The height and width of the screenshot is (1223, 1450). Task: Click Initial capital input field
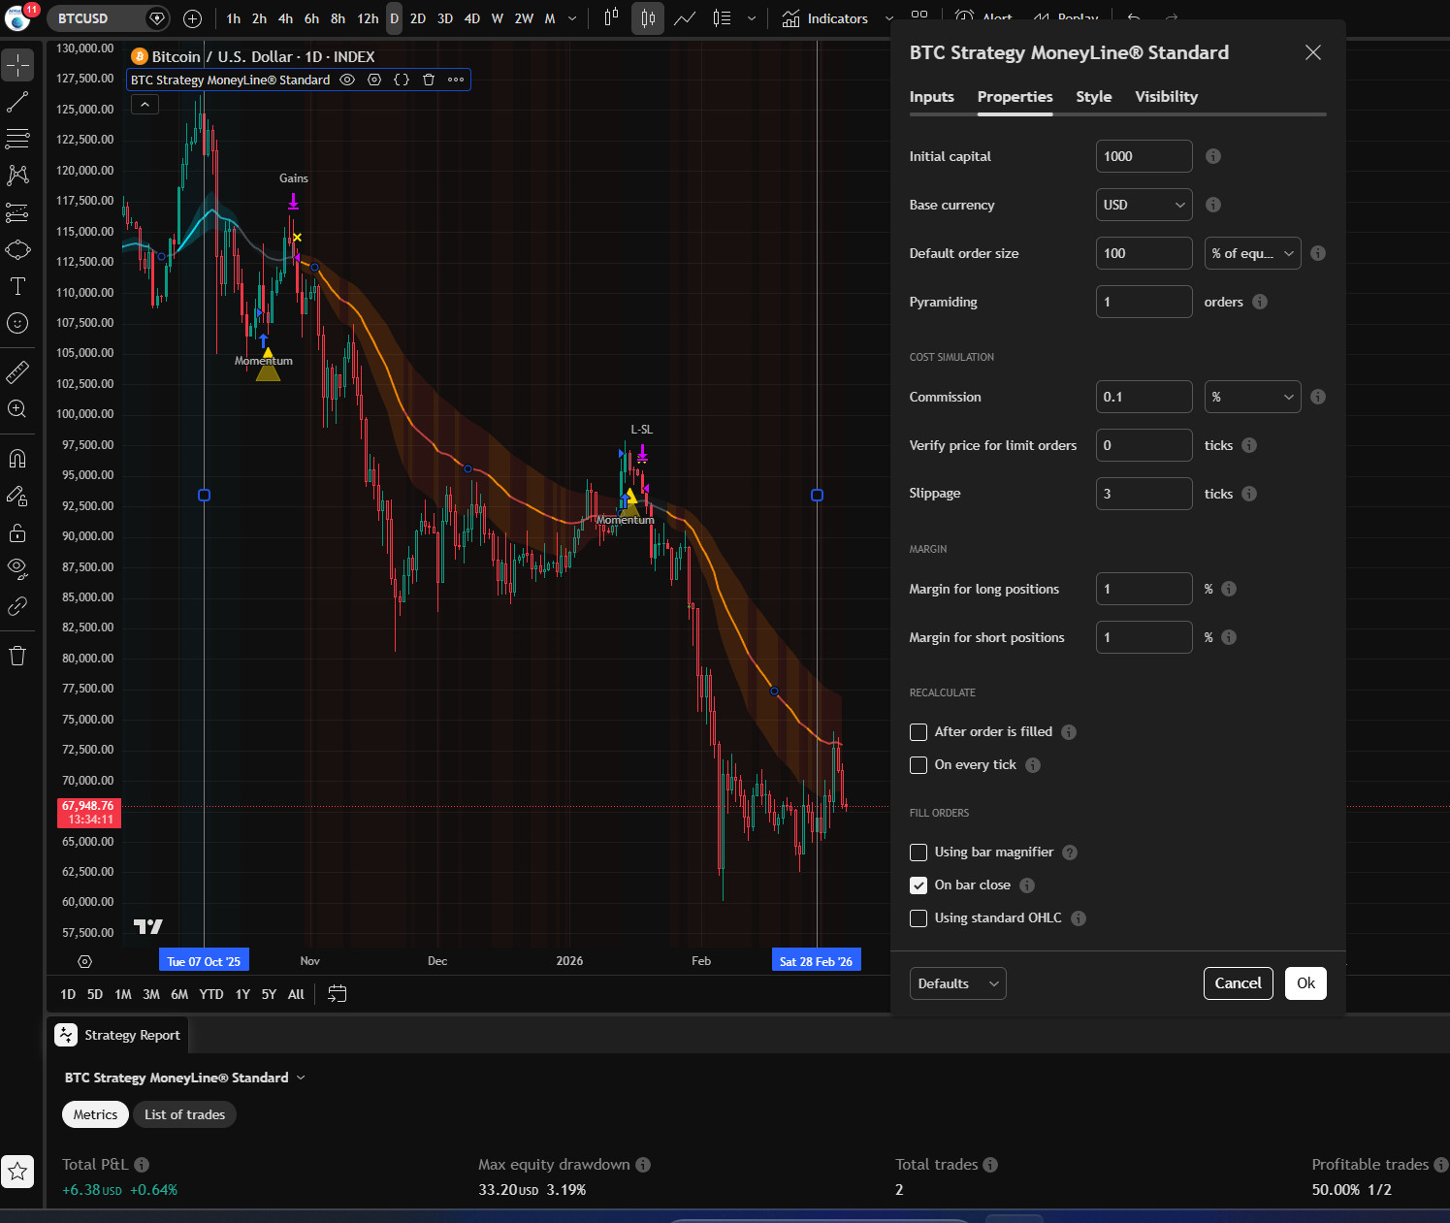pos(1144,156)
